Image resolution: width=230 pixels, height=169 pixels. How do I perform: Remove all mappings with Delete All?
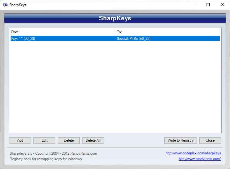(x=93, y=140)
